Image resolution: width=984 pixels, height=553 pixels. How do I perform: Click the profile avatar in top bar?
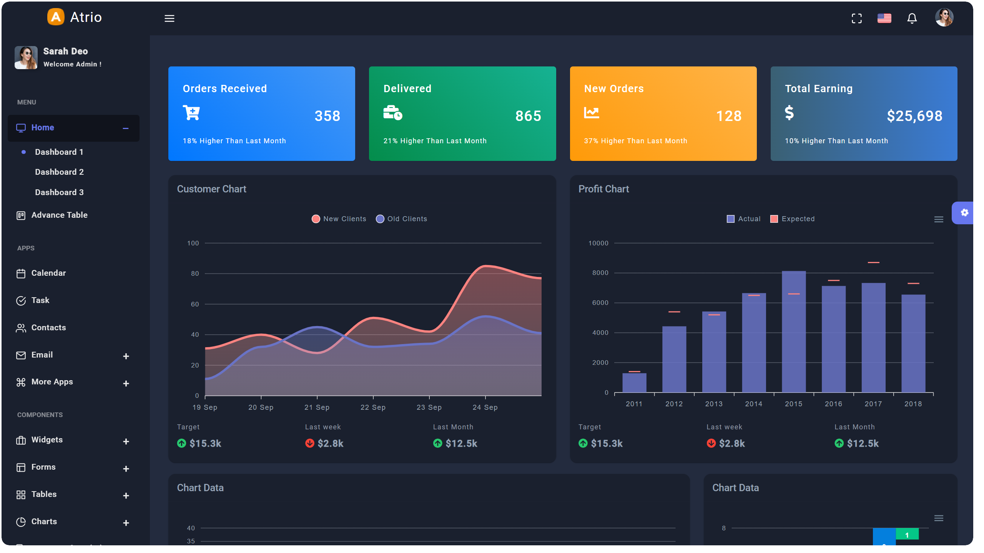(945, 17)
